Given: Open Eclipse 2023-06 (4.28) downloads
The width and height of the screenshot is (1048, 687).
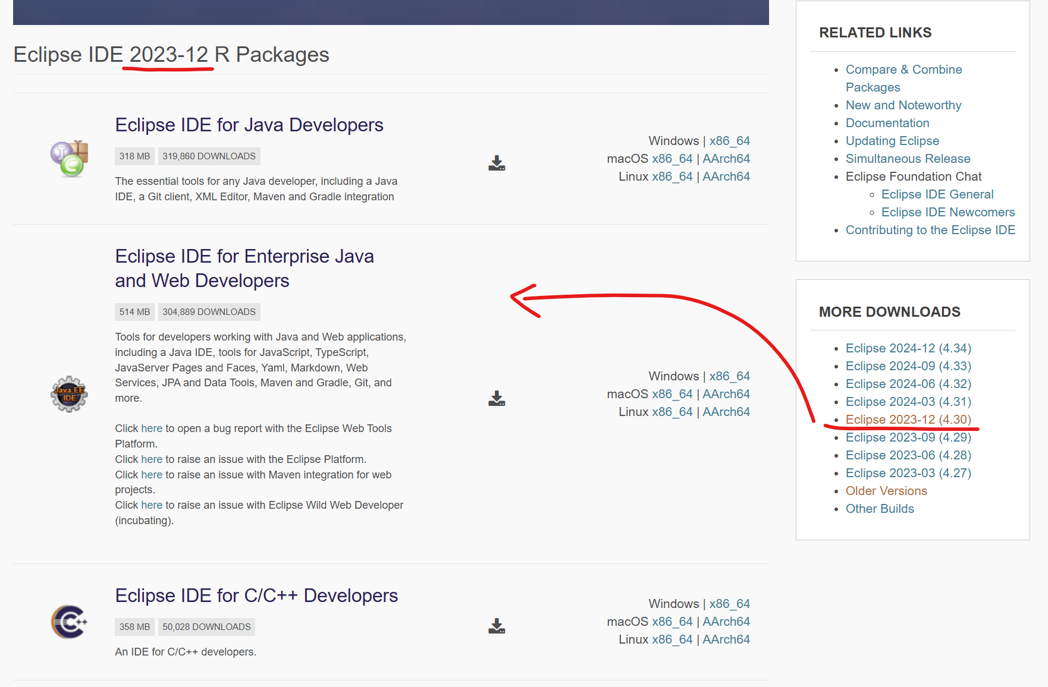Looking at the screenshot, I should [908, 455].
